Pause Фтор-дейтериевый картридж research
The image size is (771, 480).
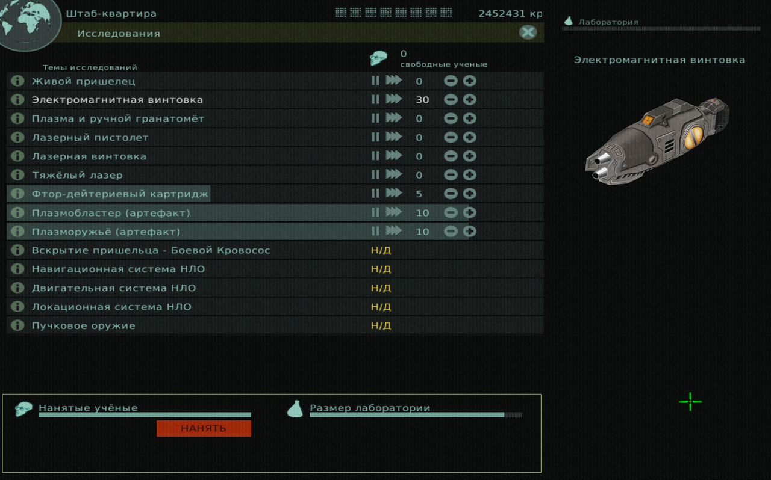[375, 194]
